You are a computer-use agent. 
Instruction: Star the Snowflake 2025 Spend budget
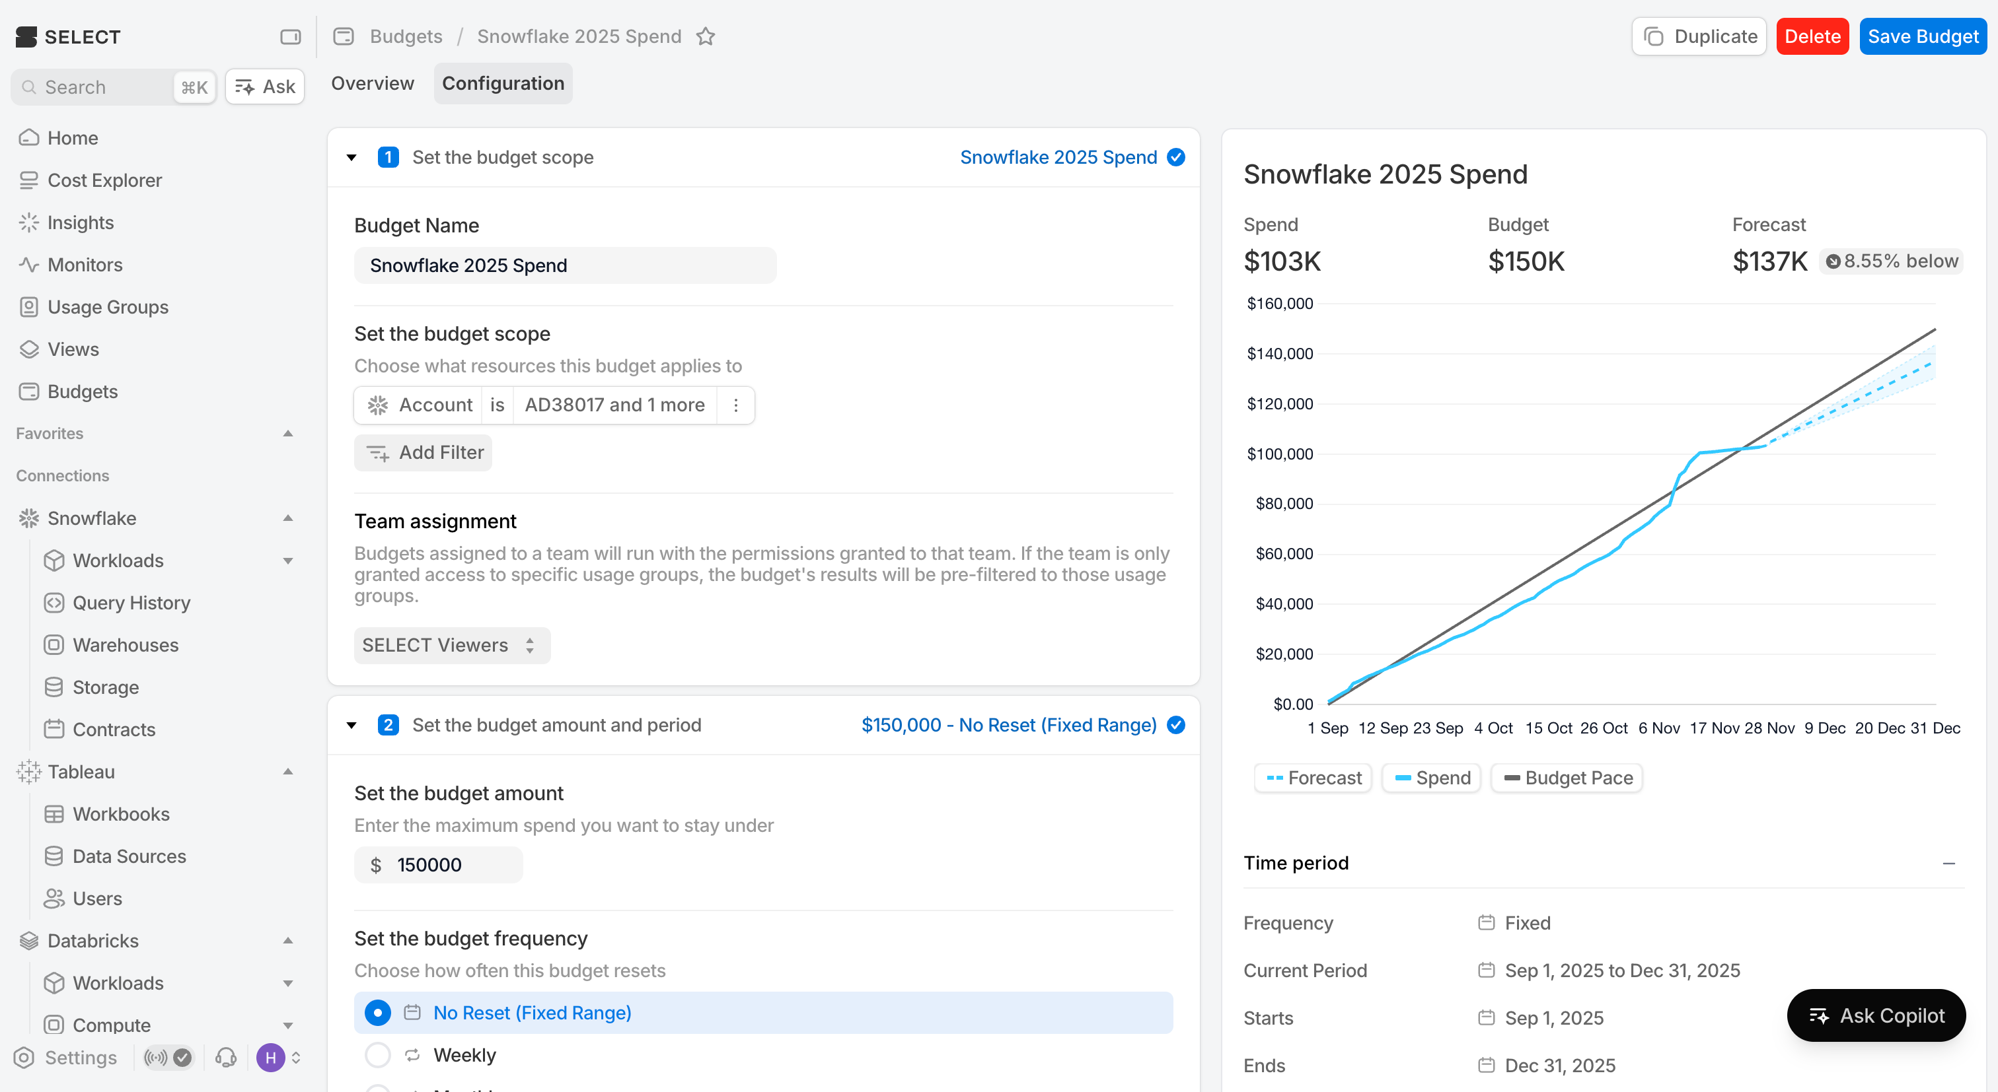coord(705,36)
